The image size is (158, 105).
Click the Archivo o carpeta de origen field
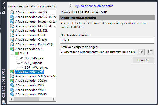point(98,52)
